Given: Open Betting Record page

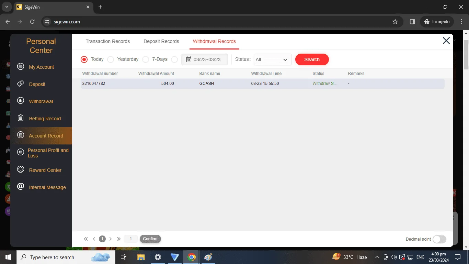Looking at the screenshot, I should click(x=45, y=119).
